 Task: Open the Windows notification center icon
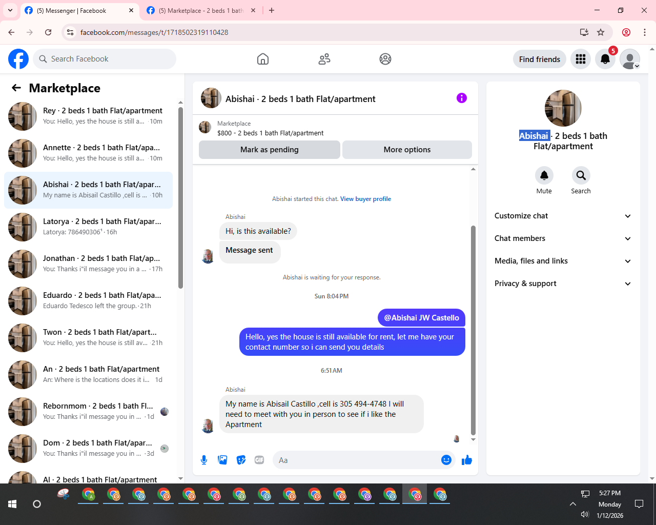pos(639,504)
